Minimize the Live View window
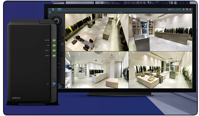Viewport: 199px width, 116px height. [x=188, y=13]
